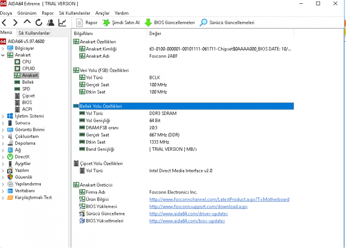Open the Dosya menu
This screenshot has height=248, width=346.
pos(6,13)
